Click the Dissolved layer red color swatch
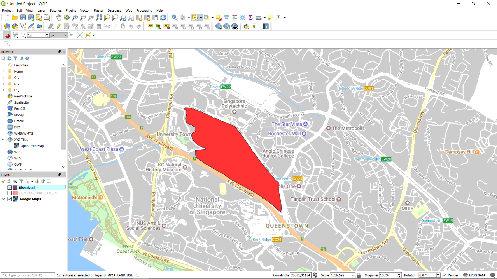497x279 pixels. click(x=15, y=188)
